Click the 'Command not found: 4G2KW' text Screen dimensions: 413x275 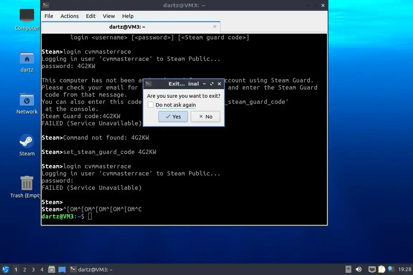tap(106, 137)
